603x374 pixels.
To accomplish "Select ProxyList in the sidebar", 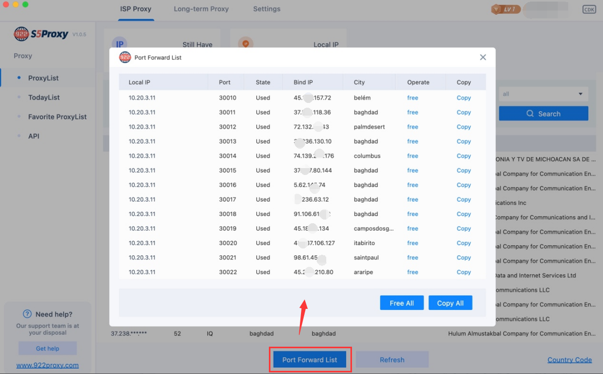I will coord(44,78).
